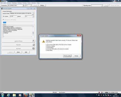Click the round icon on the third action button
121x97 pixels.
(x=33, y=48)
